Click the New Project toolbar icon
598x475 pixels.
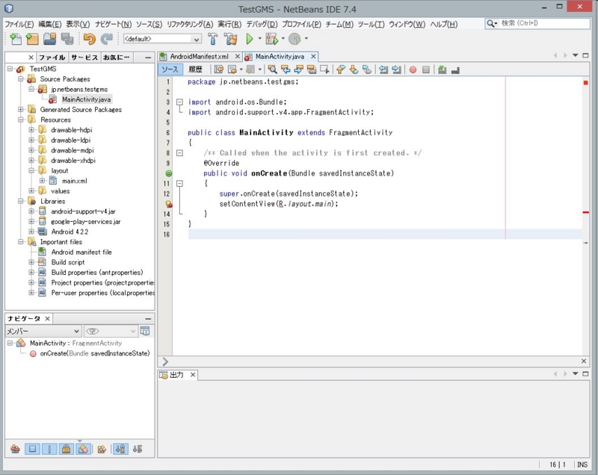32,39
